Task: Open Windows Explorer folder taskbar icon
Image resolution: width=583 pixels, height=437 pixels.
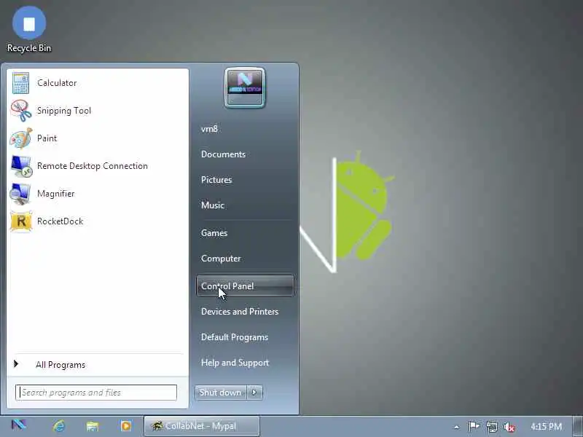Action: [x=93, y=426]
